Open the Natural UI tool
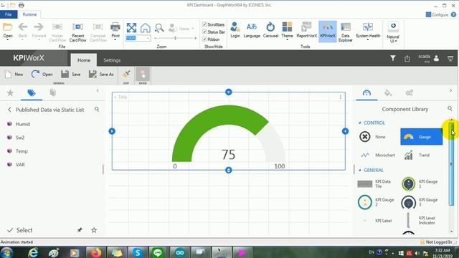 [393, 32]
